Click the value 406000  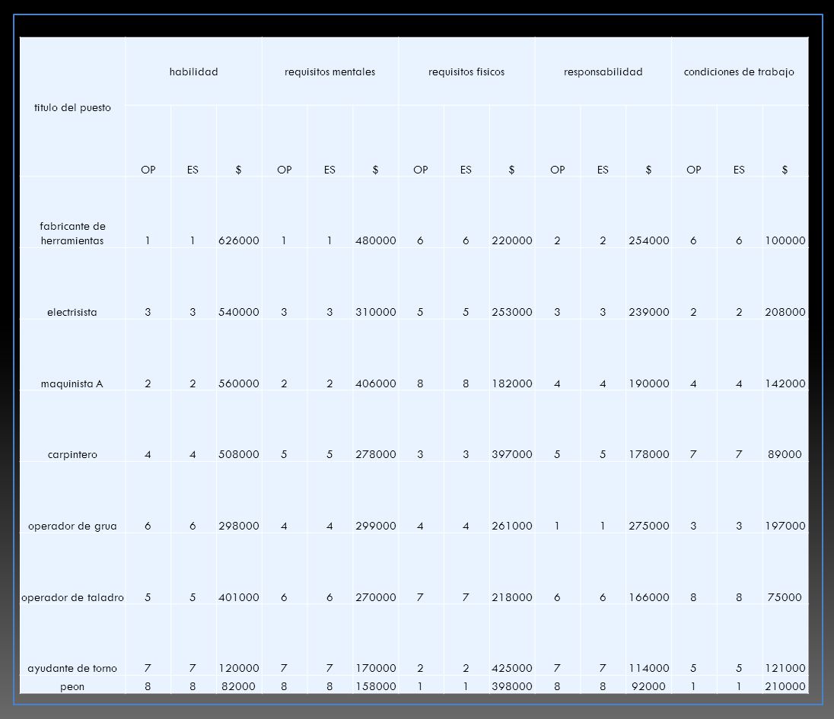[x=375, y=383]
